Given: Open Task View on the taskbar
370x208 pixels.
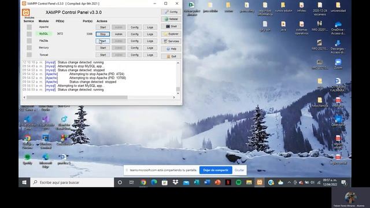Looking at the screenshot, I should coord(131,183).
